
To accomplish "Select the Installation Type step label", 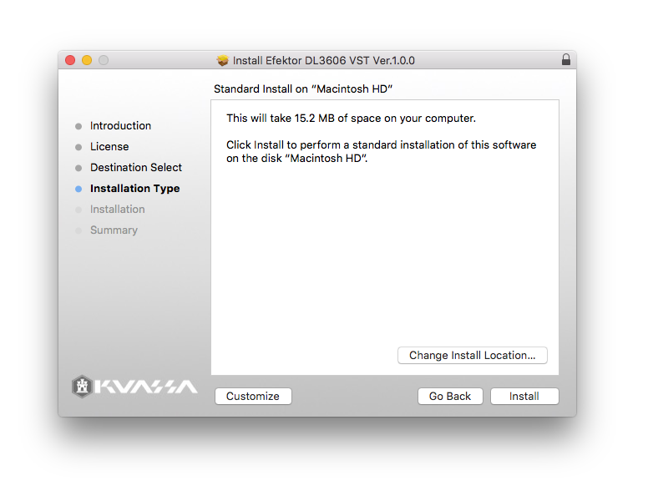I will click(x=134, y=189).
